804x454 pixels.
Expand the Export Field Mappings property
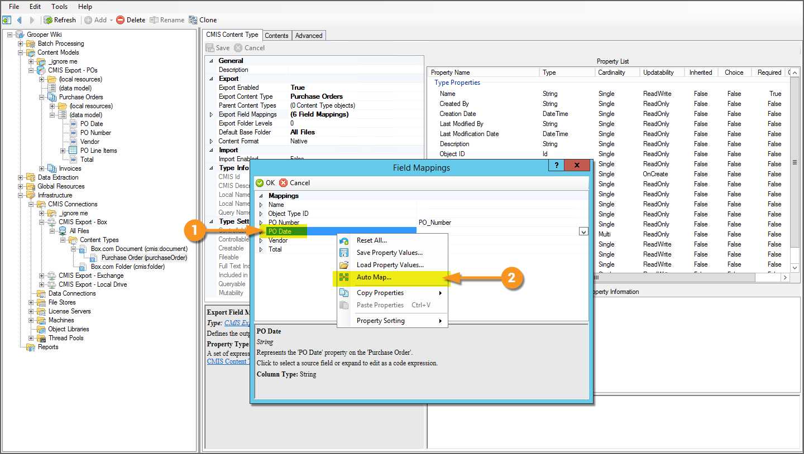tap(211, 114)
